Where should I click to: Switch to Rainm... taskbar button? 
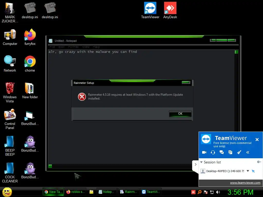point(129,192)
